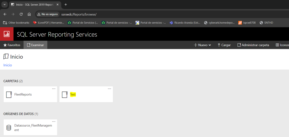Open the FleetReports ellipsis menu

(54, 89)
